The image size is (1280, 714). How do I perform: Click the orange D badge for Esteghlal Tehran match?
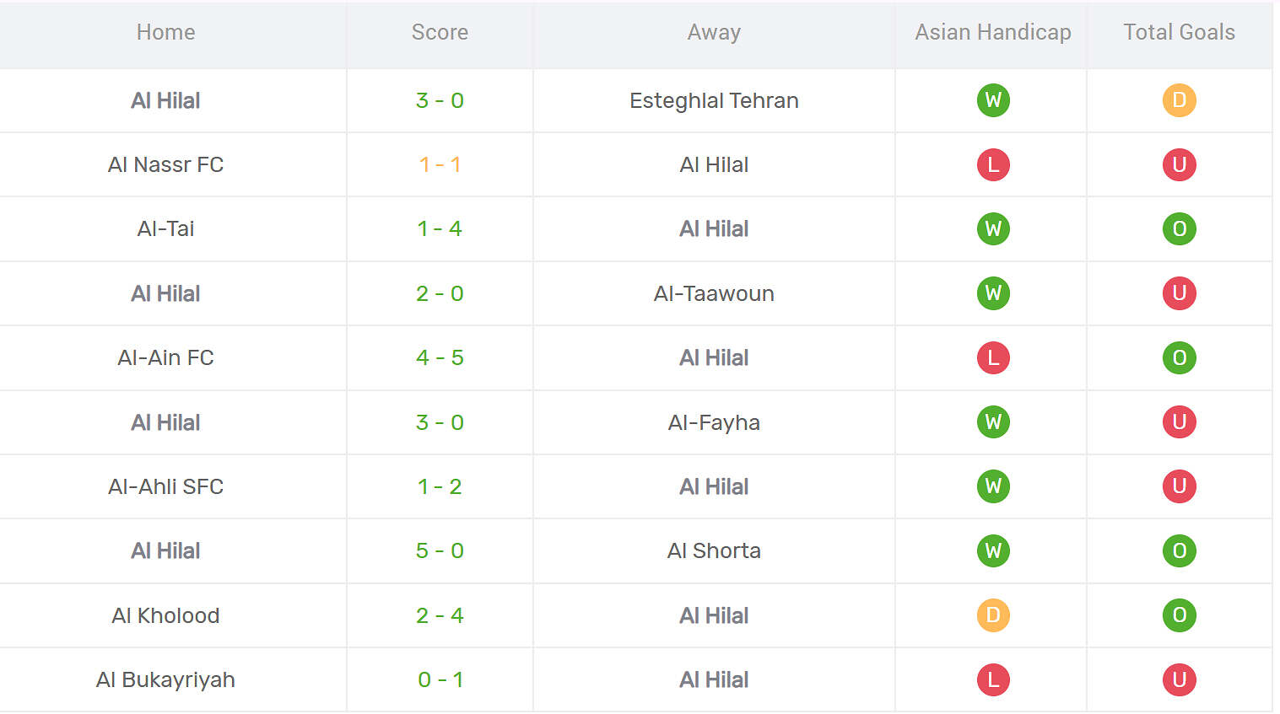coord(1179,100)
